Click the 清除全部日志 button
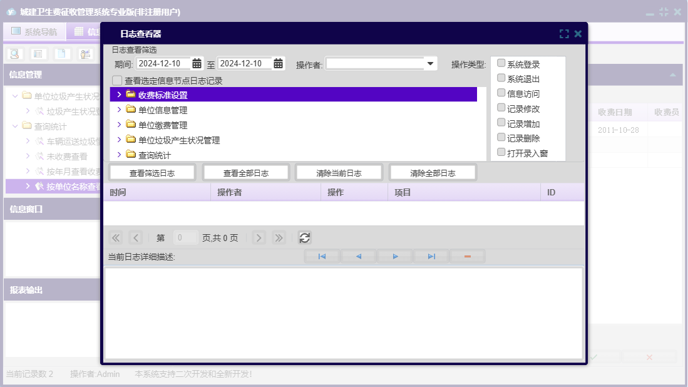 (433, 173)
